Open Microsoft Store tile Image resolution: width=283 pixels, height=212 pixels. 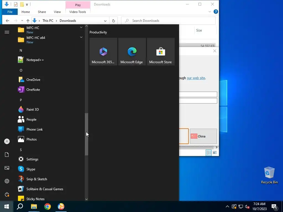161,52
